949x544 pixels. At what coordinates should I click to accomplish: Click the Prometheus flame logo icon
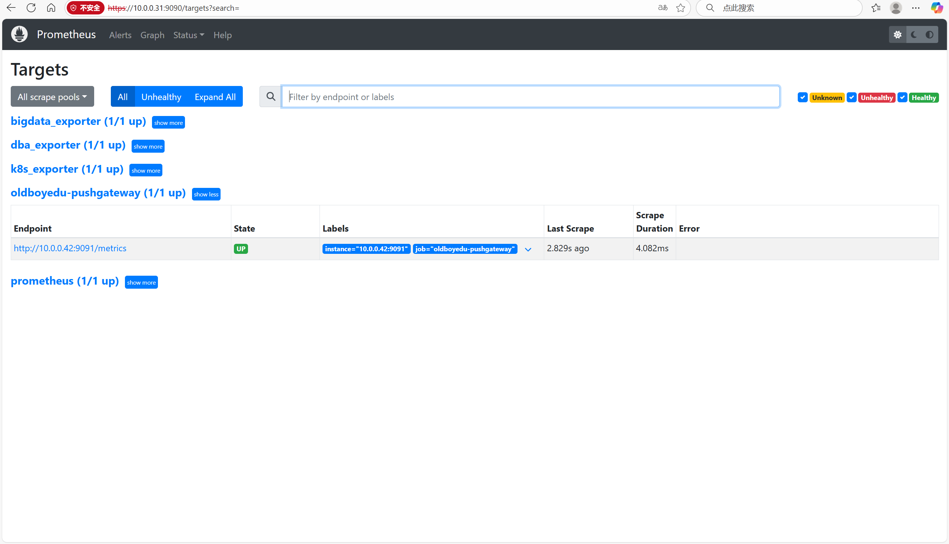coord(19,34)
